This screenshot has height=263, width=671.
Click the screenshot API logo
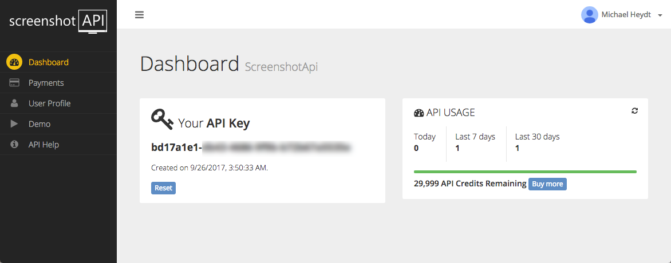(58, 21)
